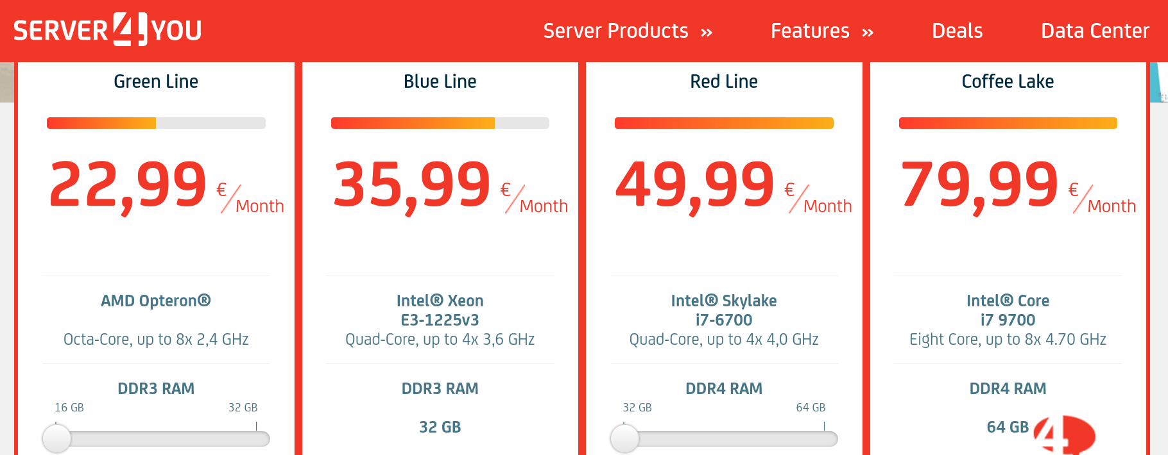Click the Blue Line performance bar
Screen dimensions: 1168x455
click(x=440, y=123)
